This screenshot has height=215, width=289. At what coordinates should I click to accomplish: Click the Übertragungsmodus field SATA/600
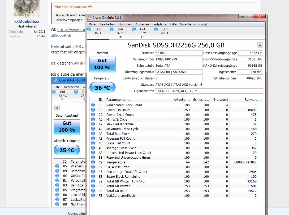pos(179,72)
